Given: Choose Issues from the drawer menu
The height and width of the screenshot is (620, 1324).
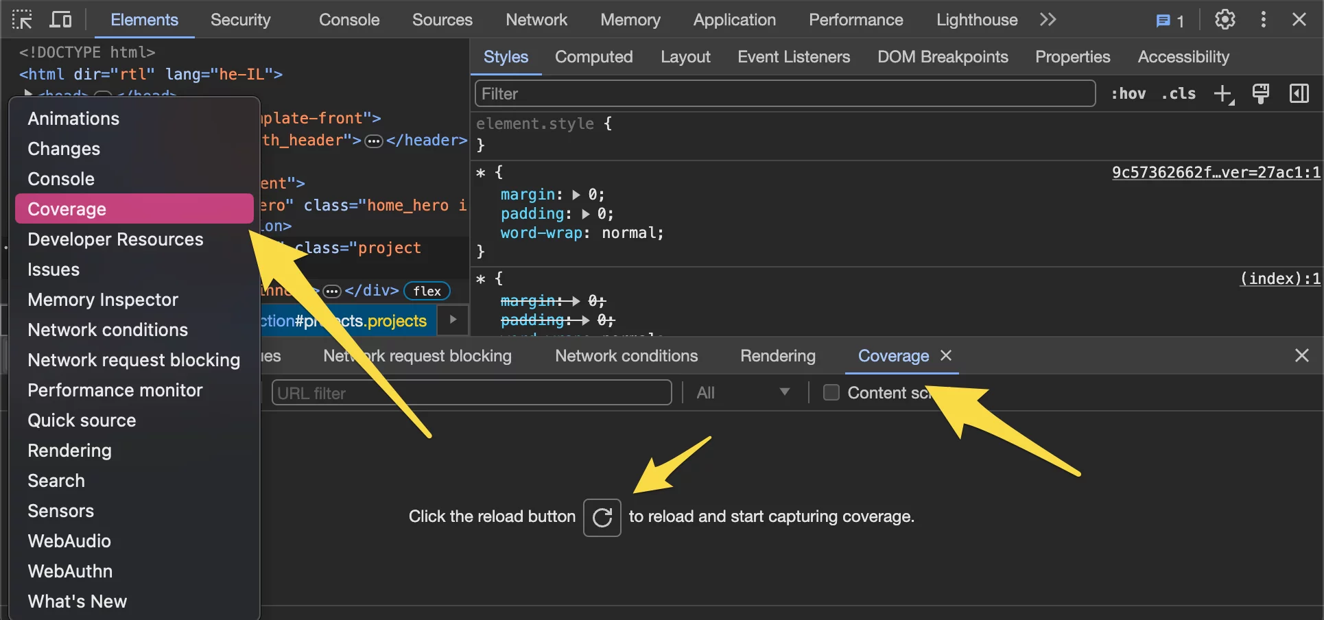Looking at the screenshot, I should point(134,270).
